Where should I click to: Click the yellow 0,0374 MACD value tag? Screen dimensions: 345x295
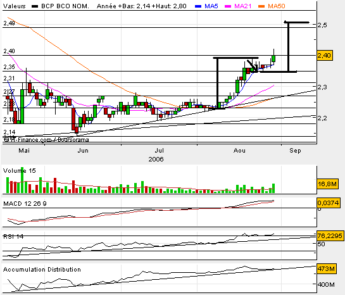328,203
